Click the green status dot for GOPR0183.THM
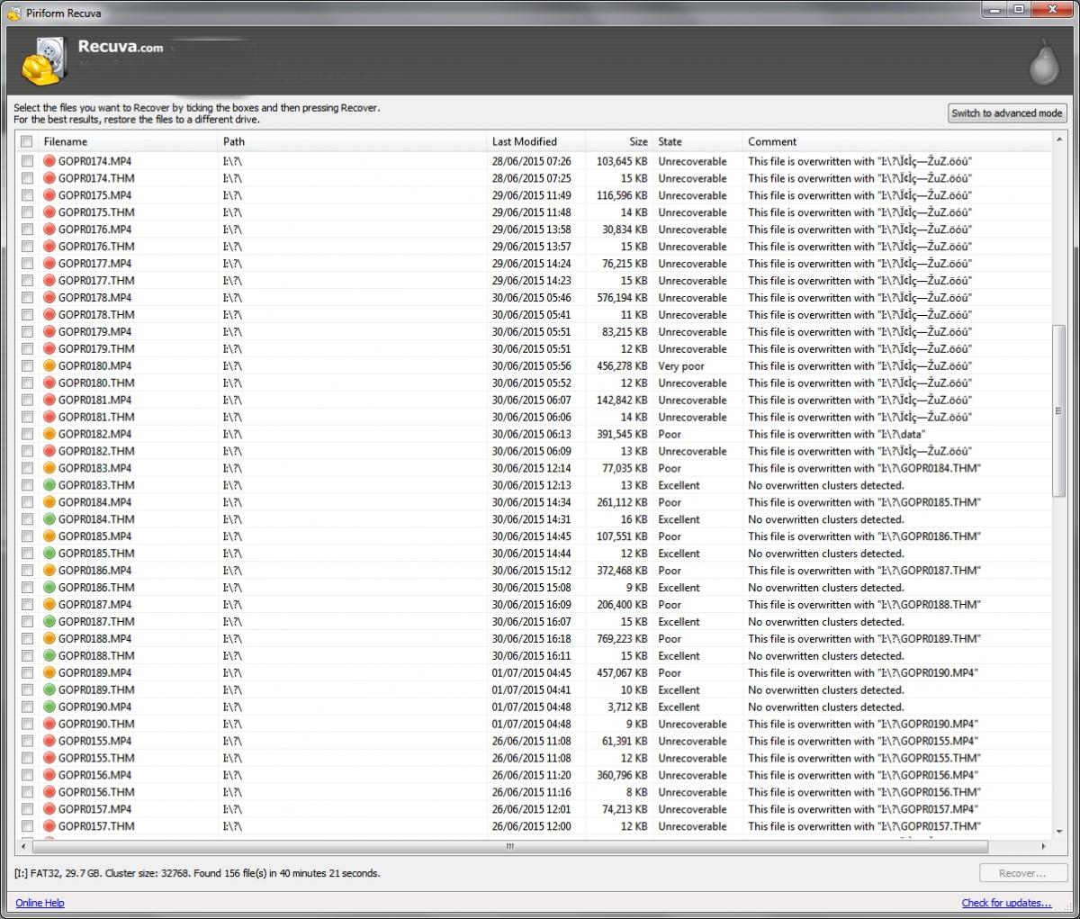The height and width of the screenshot is (919, 1080). (49, 485)
